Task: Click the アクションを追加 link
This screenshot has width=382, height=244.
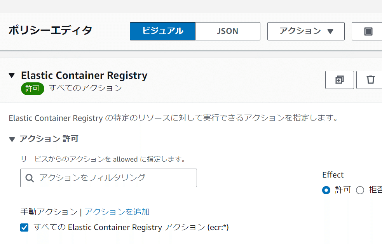Action: 117,212
